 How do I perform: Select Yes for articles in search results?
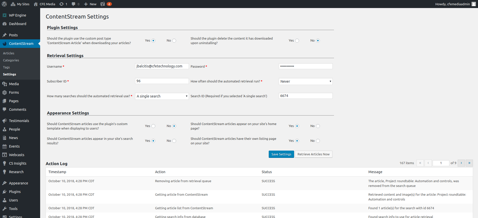[153, 141]
